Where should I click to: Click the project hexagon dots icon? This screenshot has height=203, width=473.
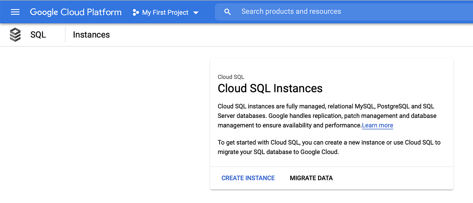(x=136, y=12)
